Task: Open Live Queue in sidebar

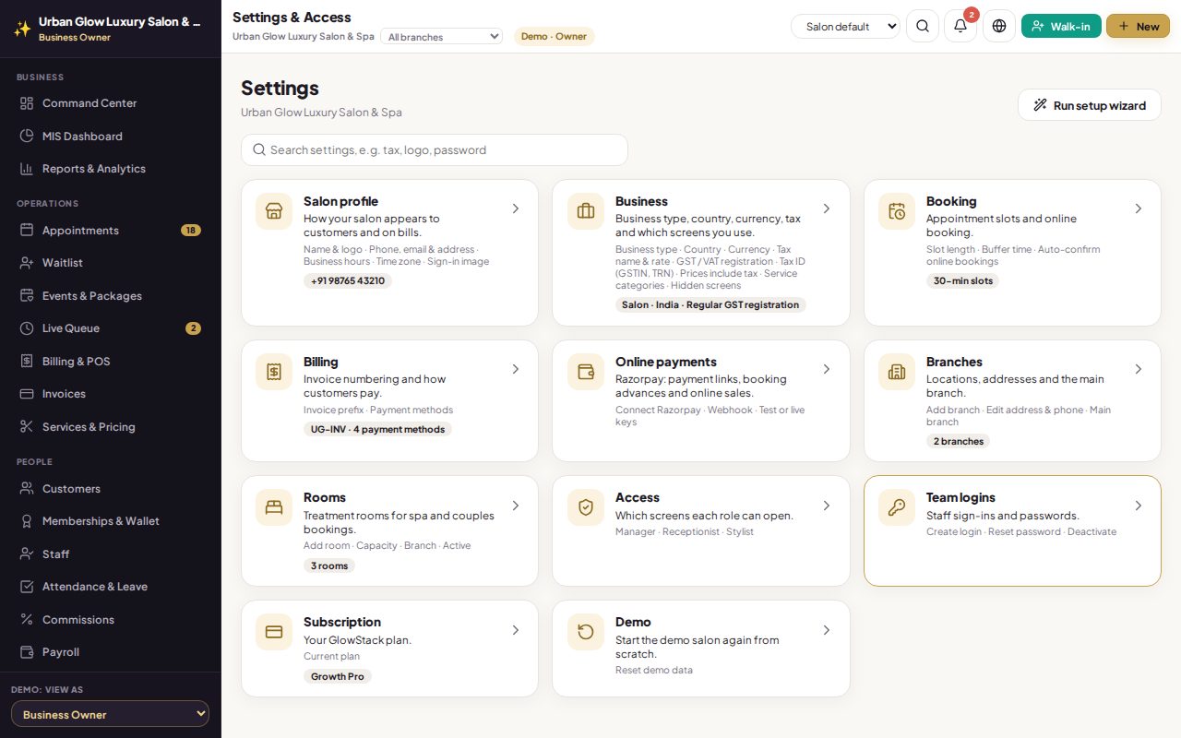Action: (x=111, y=328)
